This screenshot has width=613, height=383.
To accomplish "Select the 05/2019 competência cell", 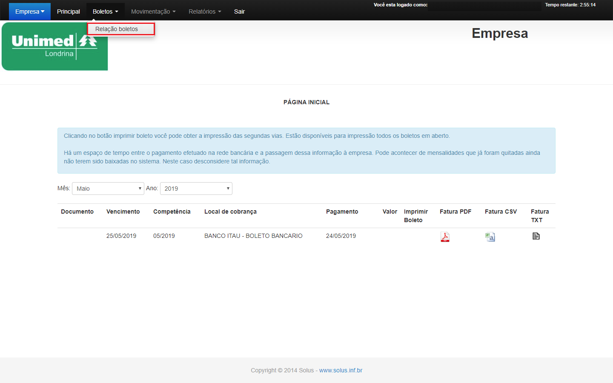I will pos(164,236).
